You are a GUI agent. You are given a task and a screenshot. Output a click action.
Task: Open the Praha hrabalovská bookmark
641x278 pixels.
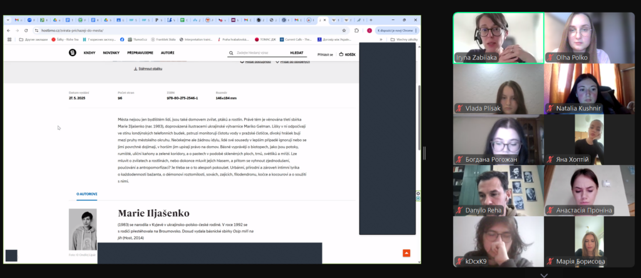[x=233, y=39]
